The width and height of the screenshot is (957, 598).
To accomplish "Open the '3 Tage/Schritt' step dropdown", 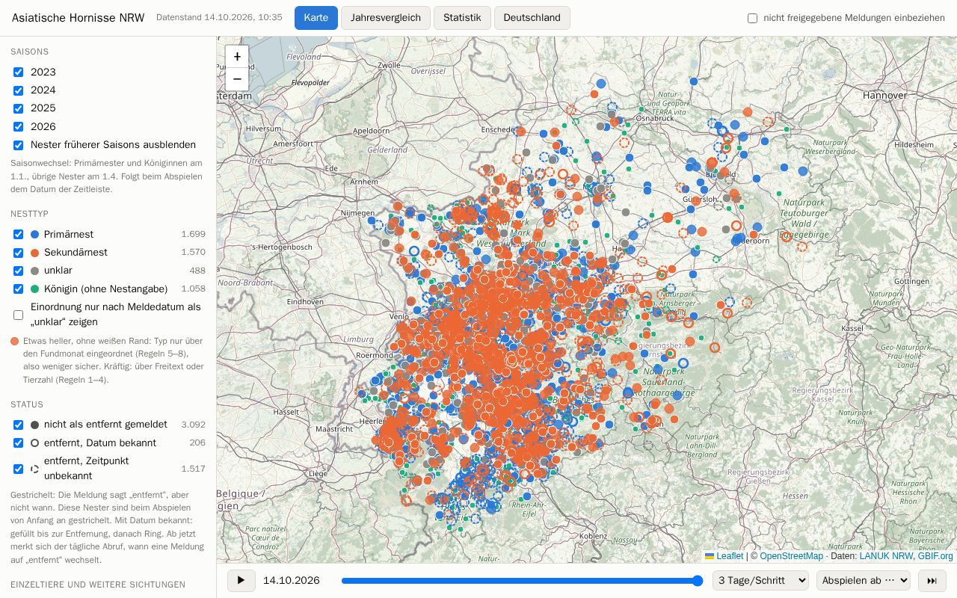I will click(760, 581).
